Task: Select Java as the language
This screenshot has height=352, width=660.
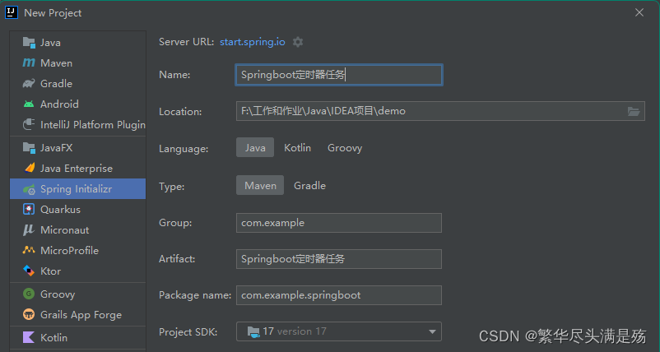Action: pos(255,147)
